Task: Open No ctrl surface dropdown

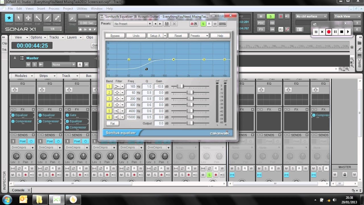Action: pos(311,16)
